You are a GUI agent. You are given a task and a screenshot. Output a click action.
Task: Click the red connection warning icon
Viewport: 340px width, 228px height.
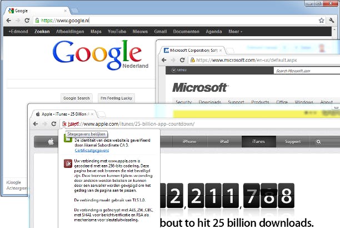[x=68, y=163]
